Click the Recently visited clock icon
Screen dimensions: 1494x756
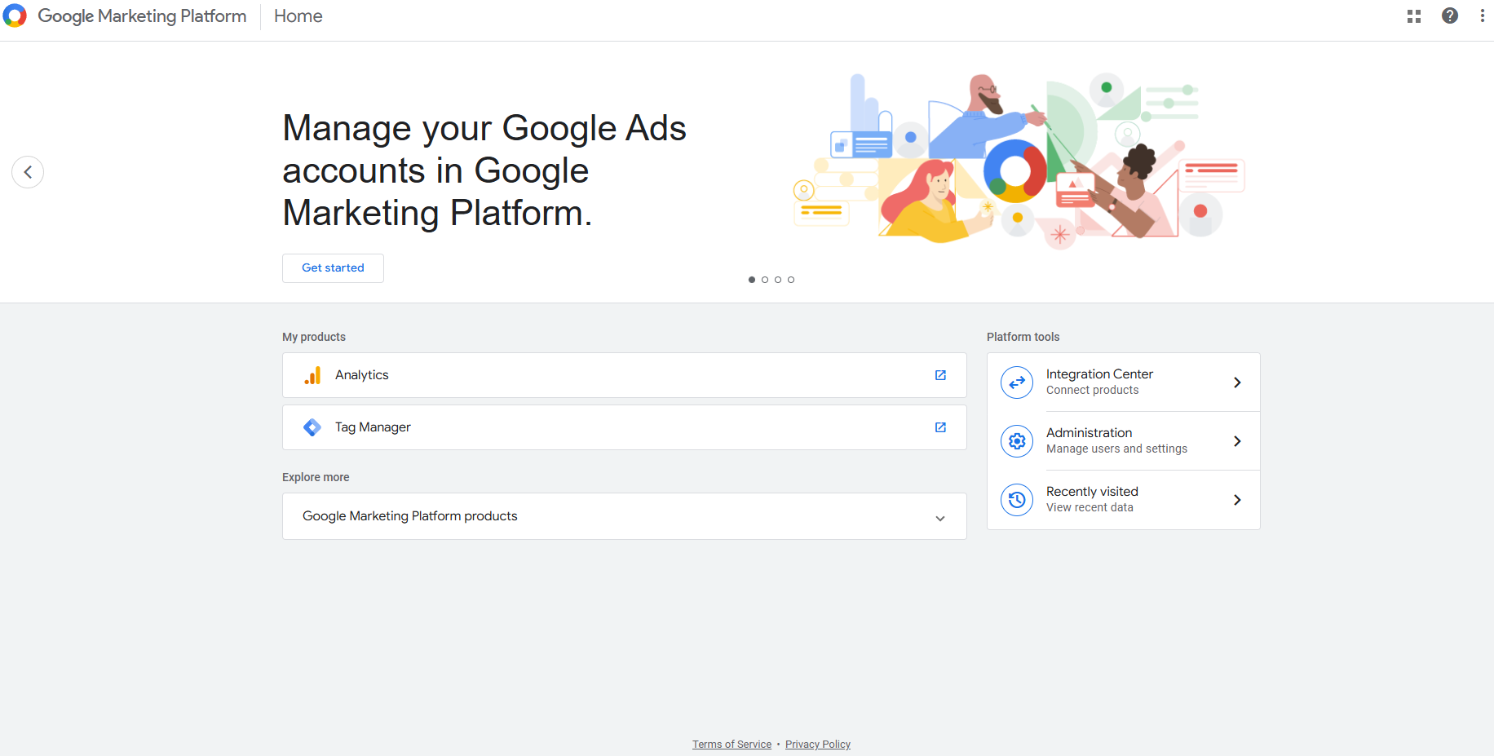(x=1017, y=500)
